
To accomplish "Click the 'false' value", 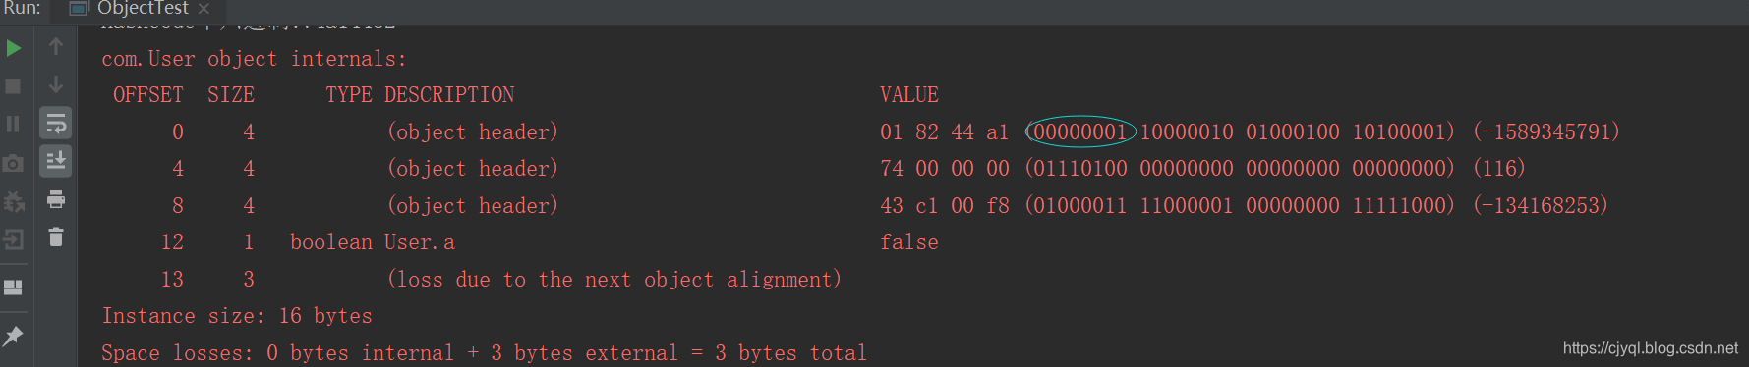I will tap(909, 242).
